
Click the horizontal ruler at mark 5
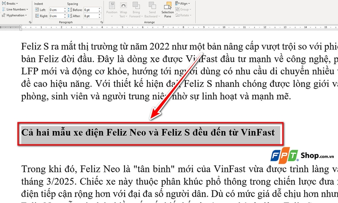tap(123, 27)
